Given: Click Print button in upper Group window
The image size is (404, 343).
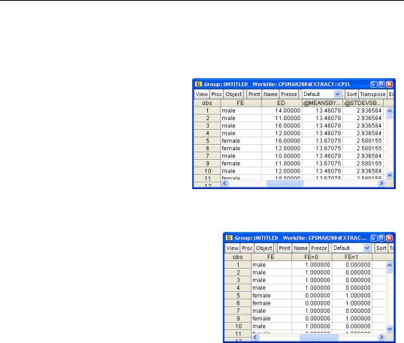Looking at the screenshot, I should tap(254, 95).
